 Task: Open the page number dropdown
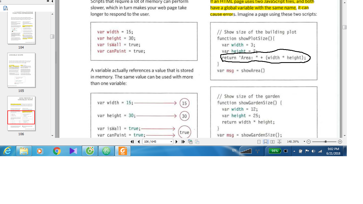(x=171, y=142)
